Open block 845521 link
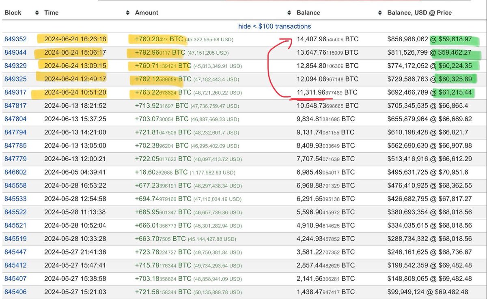The width and height of the screenshot is (487, 299). point(15,225)
